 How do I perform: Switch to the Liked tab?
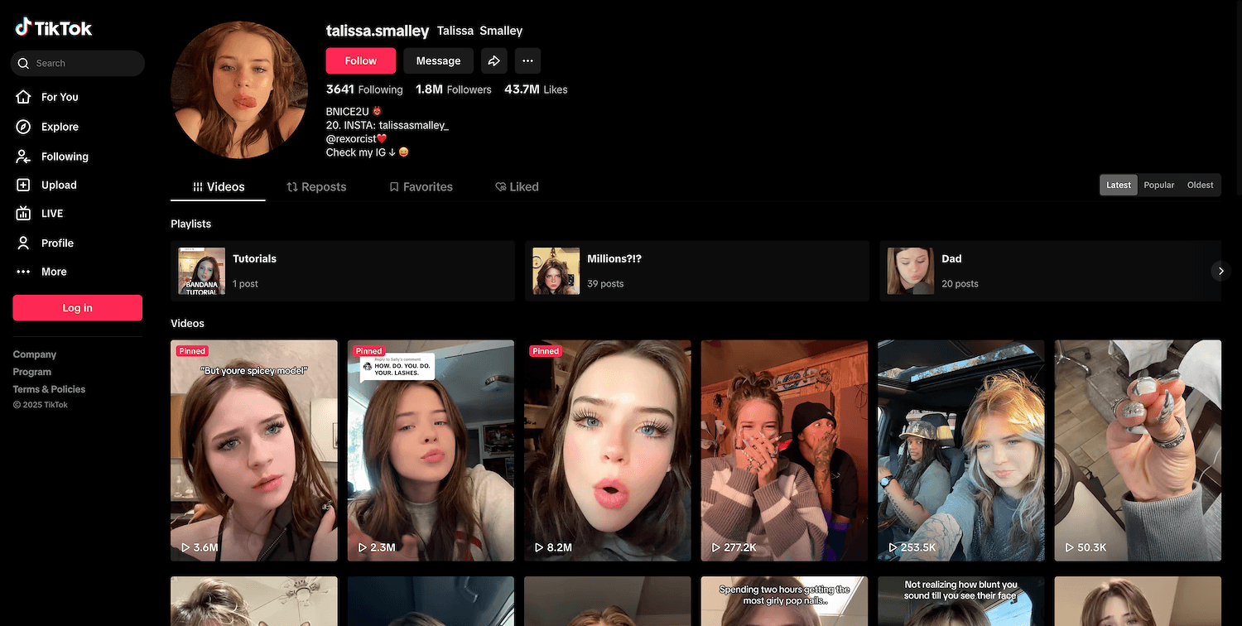click(x=517, y=187)
